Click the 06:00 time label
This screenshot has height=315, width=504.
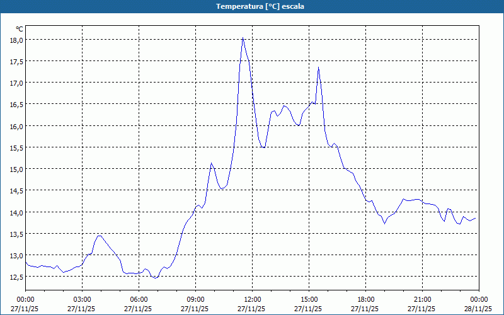(x=139, y=300)
